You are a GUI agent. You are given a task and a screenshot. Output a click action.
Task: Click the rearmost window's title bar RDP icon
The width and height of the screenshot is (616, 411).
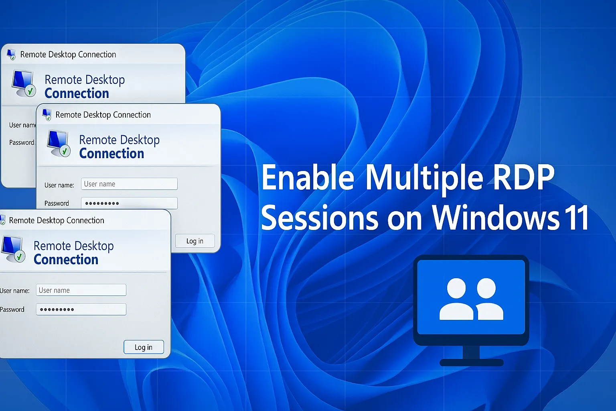[11, 55]
